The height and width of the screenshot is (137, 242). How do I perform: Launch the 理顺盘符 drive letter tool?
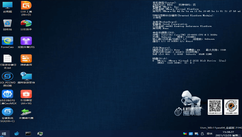26,60
